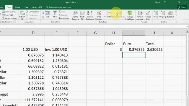The width and height of the screenshot is (189, 106).
Task: Select column D header
Action: coord(33,33)
